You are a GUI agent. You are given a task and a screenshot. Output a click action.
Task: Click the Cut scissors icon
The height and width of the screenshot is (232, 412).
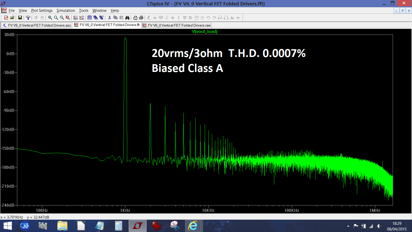coord(109,18)
